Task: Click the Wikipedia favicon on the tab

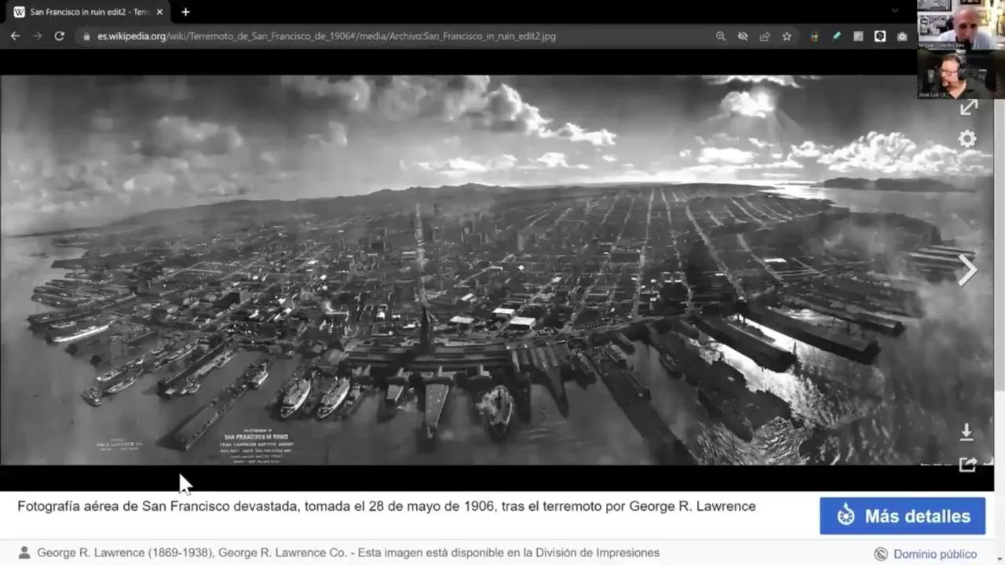Action: [x=20, y=12]
